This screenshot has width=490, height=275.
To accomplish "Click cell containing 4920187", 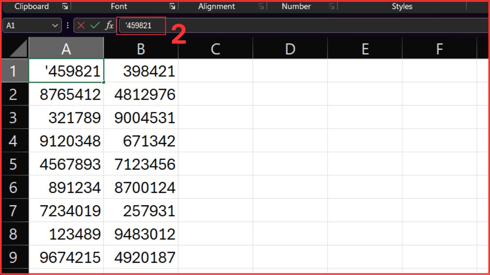I will click(141, 257).
